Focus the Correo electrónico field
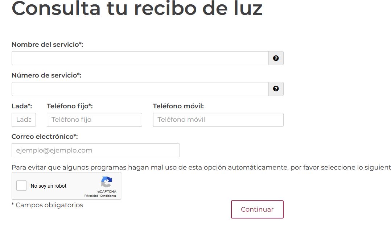 95,150
